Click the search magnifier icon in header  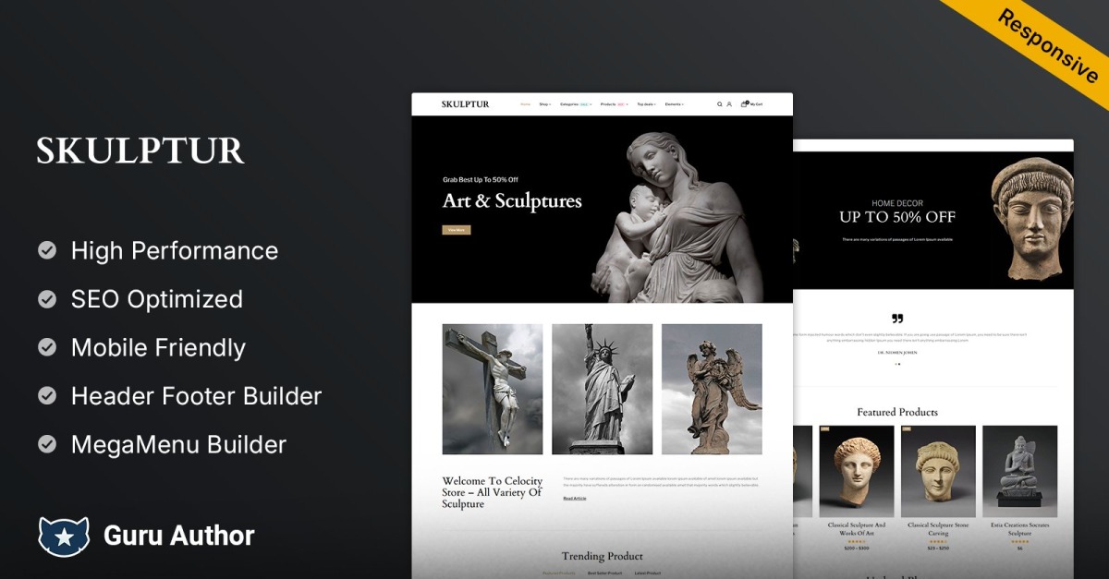click(x=720, y=104)
